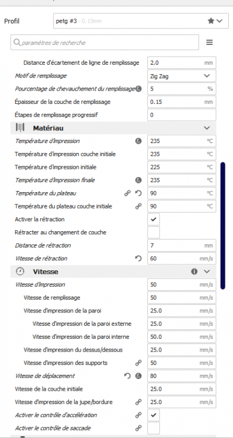
Task: Click link icon beside Vitesse d'impression des supports
Action: (138, 363)
